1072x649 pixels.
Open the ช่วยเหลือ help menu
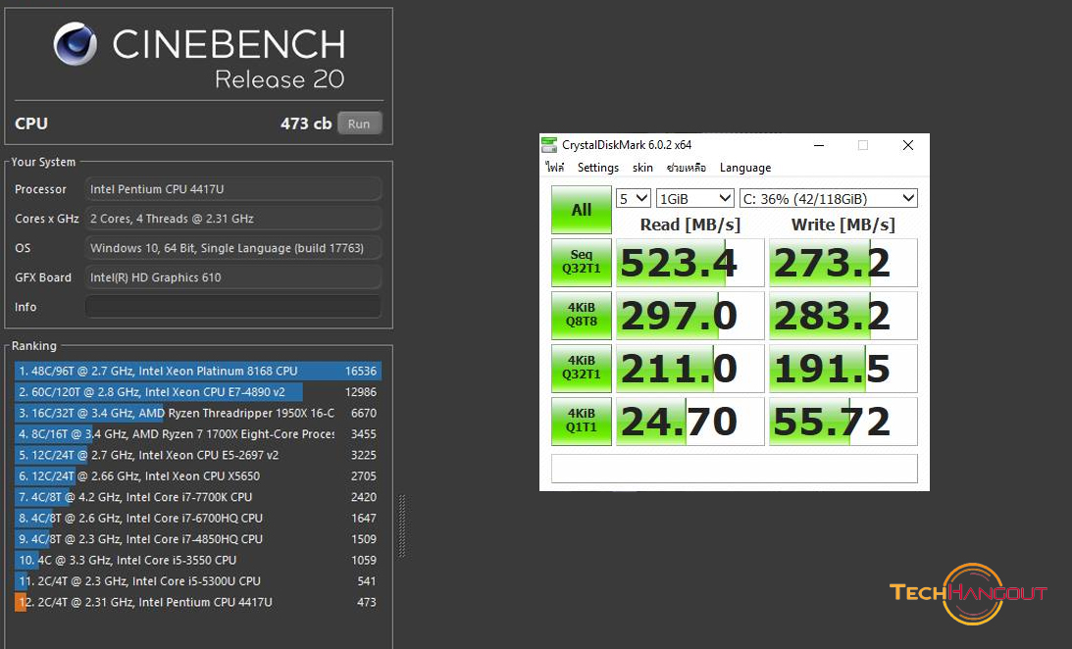686,168
